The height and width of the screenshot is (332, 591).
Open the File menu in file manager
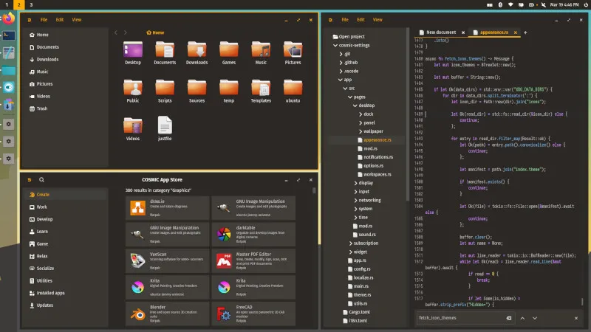[x=44, y=20]
